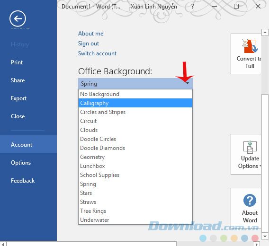Click user name Xuân Linh Nguyễn
Screen dimensions: 269x246
154,7
